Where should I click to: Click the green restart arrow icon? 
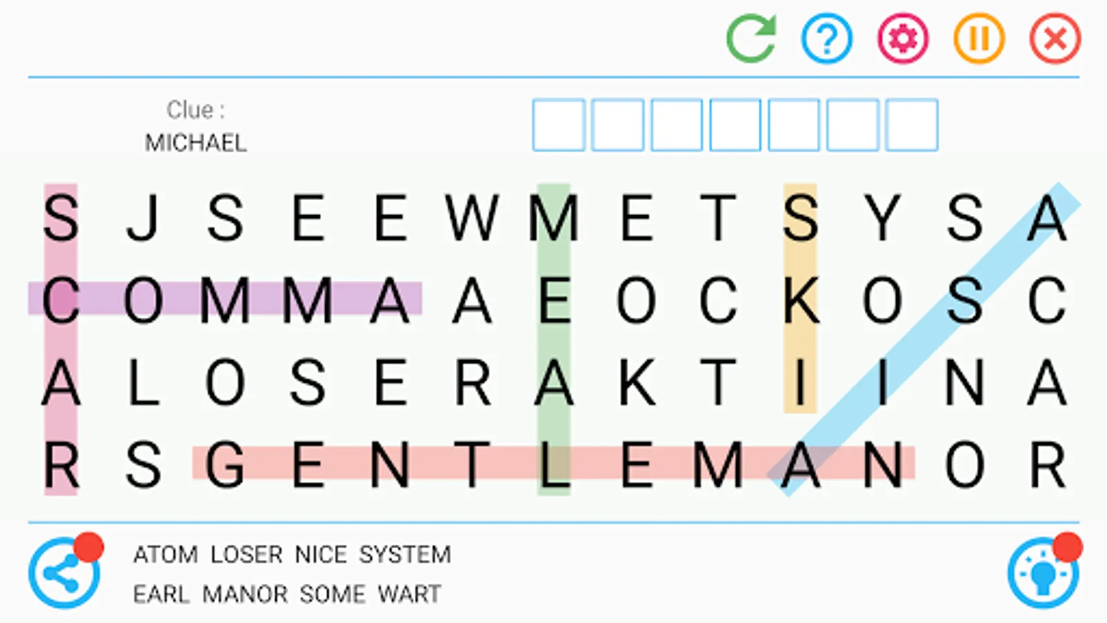point(751,39)
